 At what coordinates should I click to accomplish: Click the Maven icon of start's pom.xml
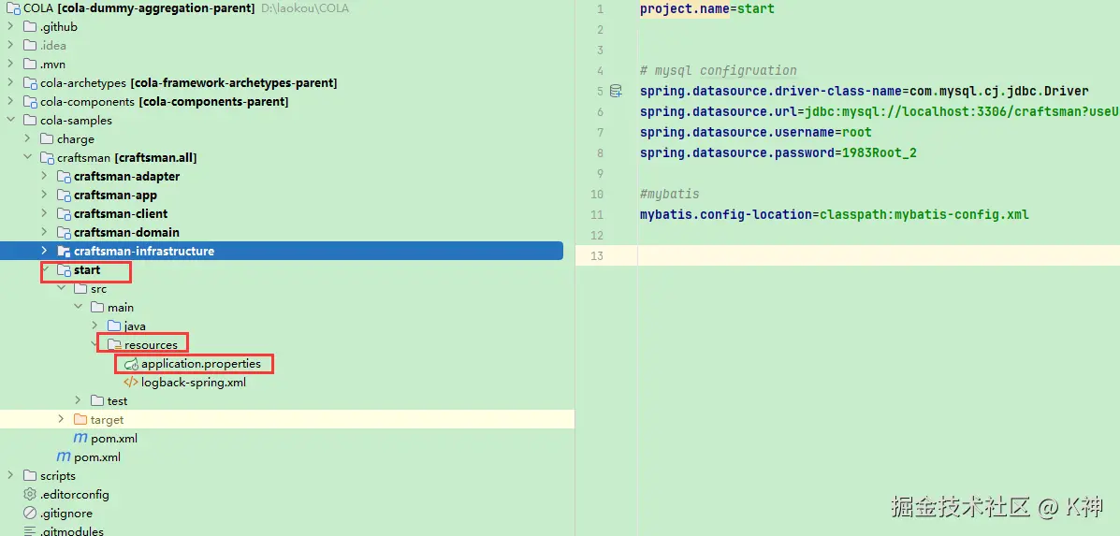point(80,438)
